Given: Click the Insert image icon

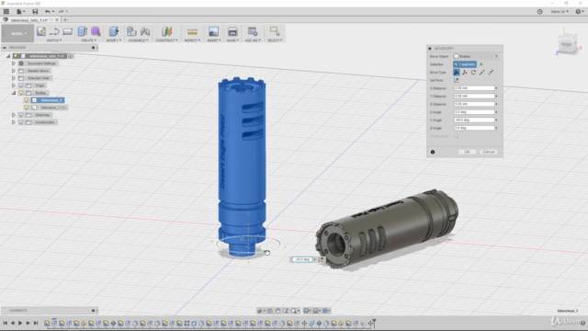Looking at the screenshot, I should pyautogui.click(x=213, y=32).
